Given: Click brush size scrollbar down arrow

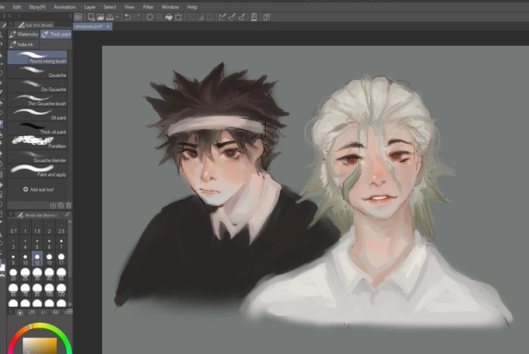Looking at the screenshot, I should (x=70, y=304).
